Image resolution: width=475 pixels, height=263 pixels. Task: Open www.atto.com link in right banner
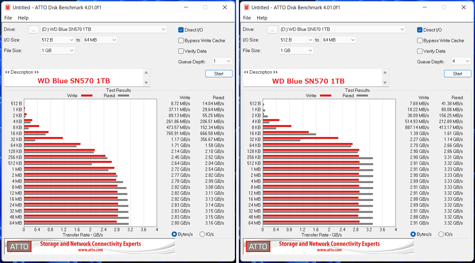coord(329,250)
